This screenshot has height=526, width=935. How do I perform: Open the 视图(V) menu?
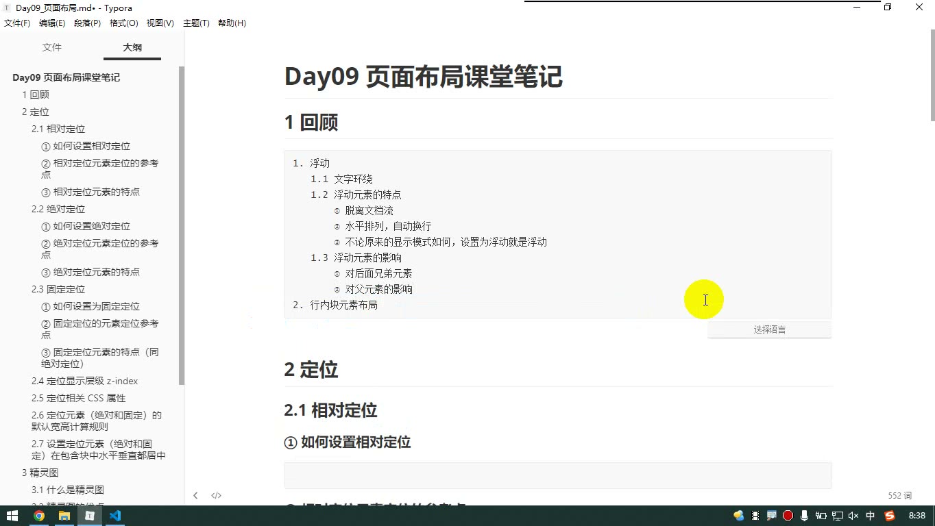pyautogui.click(x=160, y=23)
